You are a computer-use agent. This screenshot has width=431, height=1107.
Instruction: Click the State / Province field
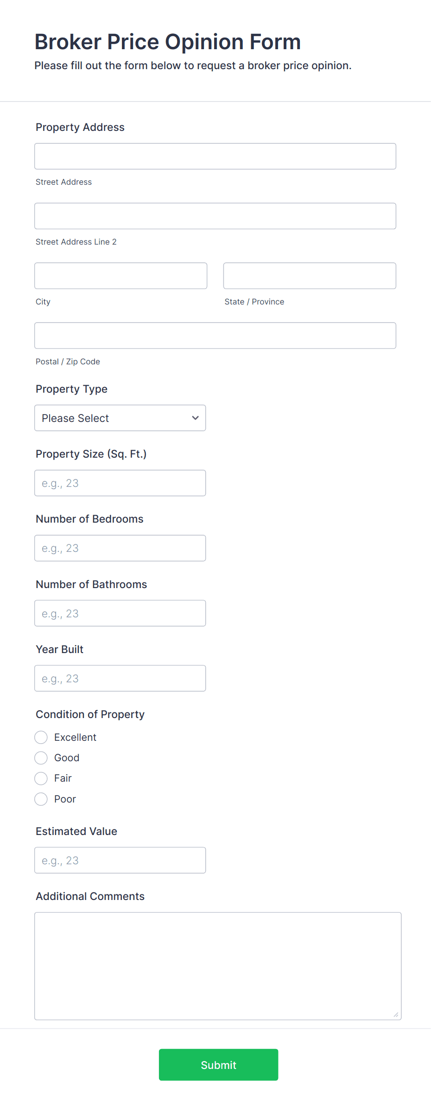click(309, 276)
